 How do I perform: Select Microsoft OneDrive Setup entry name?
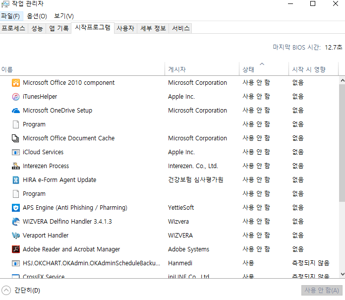[x=57, y=111]
